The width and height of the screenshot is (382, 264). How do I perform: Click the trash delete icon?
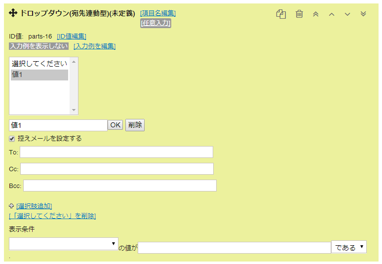[x=299, y=14]
